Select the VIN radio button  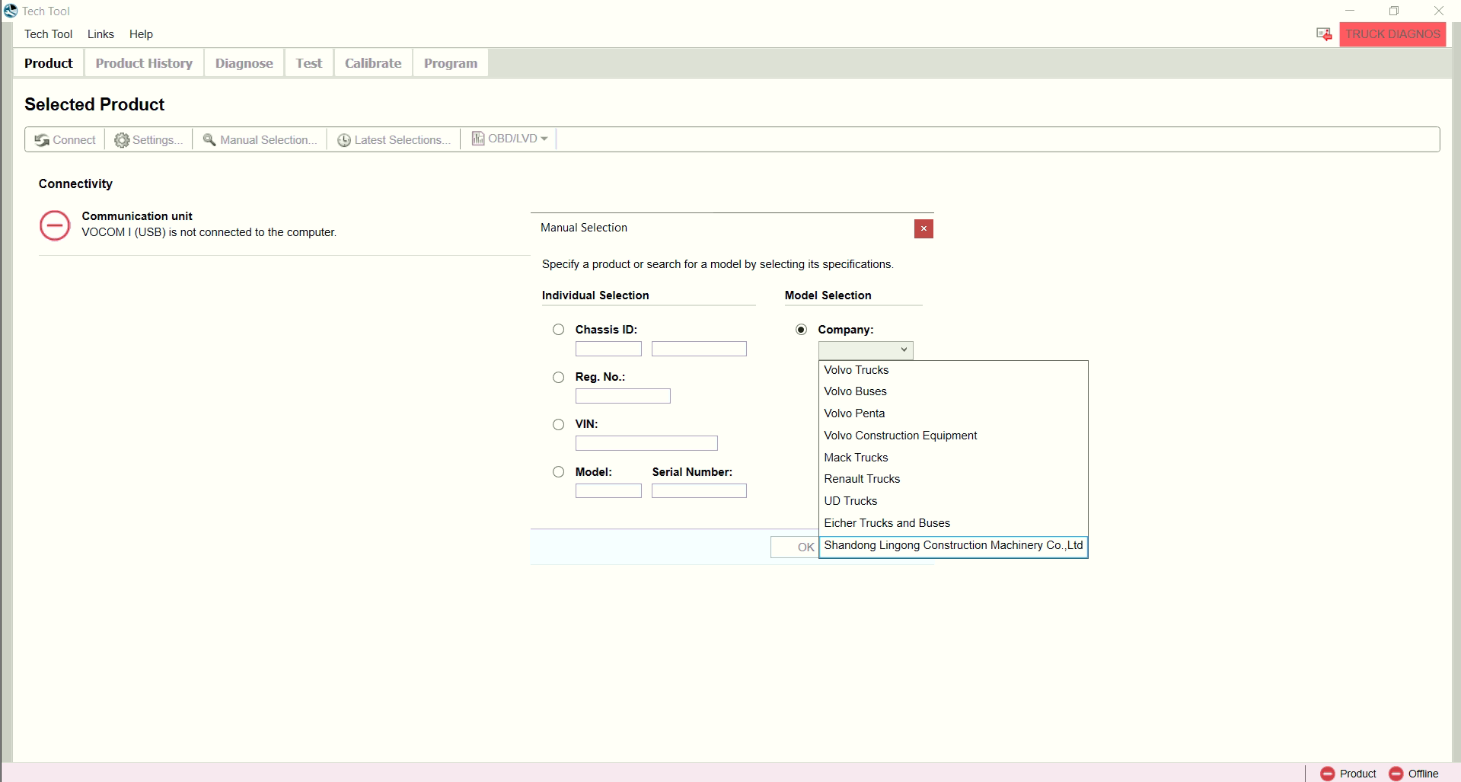pos(559,424)
